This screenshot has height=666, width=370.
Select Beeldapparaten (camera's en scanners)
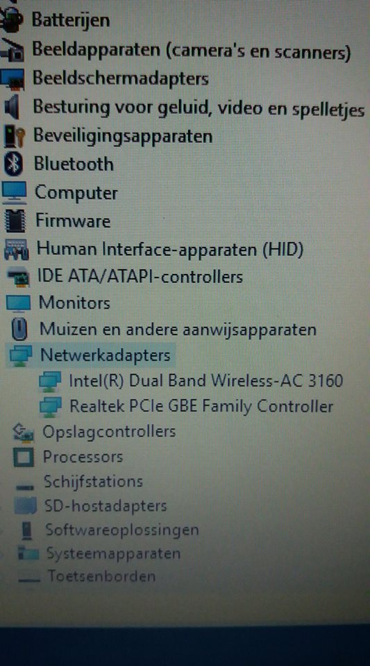coord(192,51)
